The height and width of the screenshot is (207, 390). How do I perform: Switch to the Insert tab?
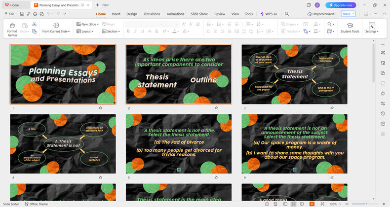pos(116,14)
